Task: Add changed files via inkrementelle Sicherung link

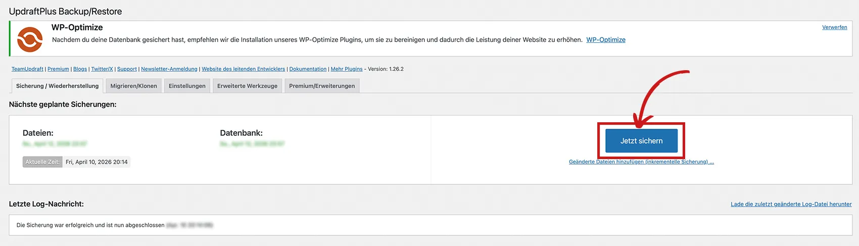Action: (x=641, y=162)
